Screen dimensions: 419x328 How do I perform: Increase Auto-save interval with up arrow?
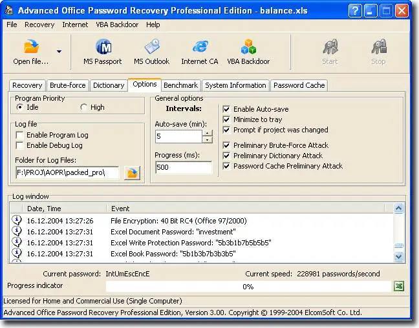tap(208, 133)
